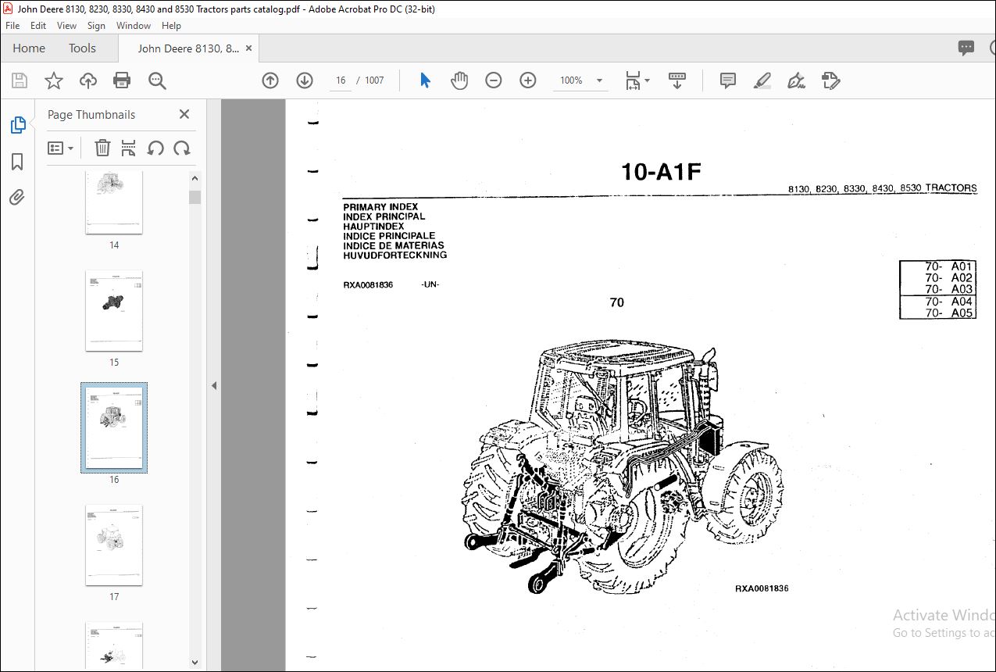Add a comment sticky note
996x672 pixels.
tap(728, 80)
